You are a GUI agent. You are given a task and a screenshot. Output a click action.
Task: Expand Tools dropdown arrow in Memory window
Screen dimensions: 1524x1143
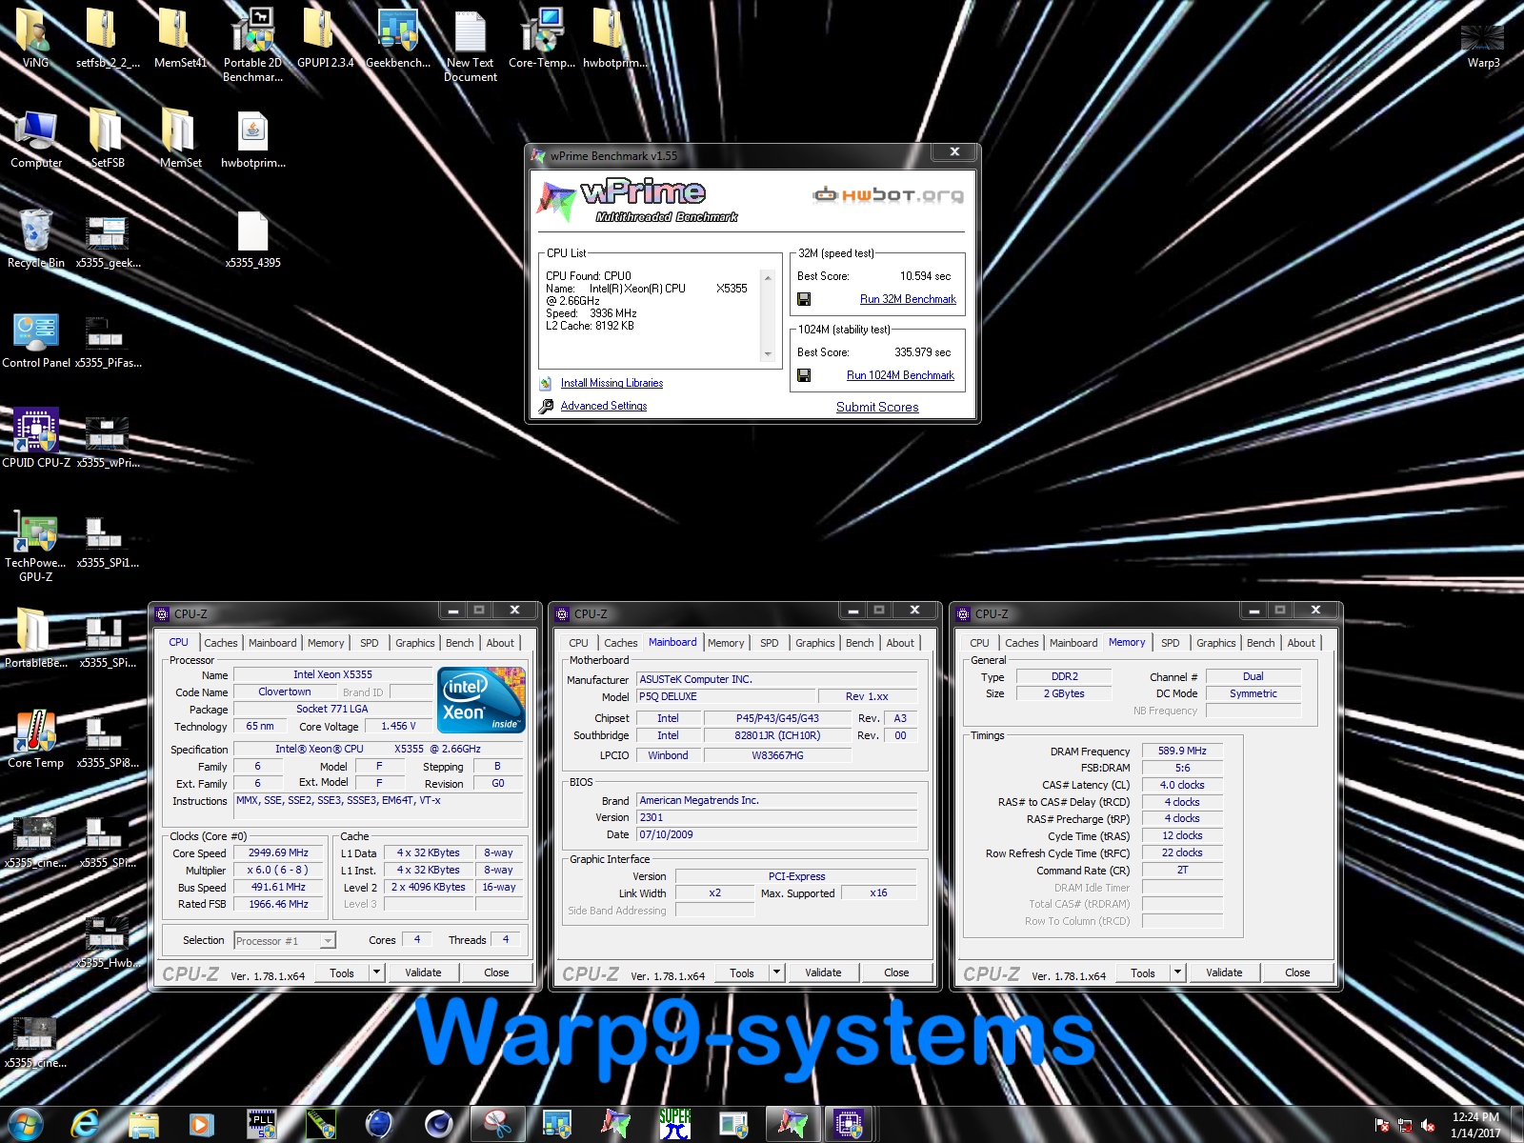1178,973
